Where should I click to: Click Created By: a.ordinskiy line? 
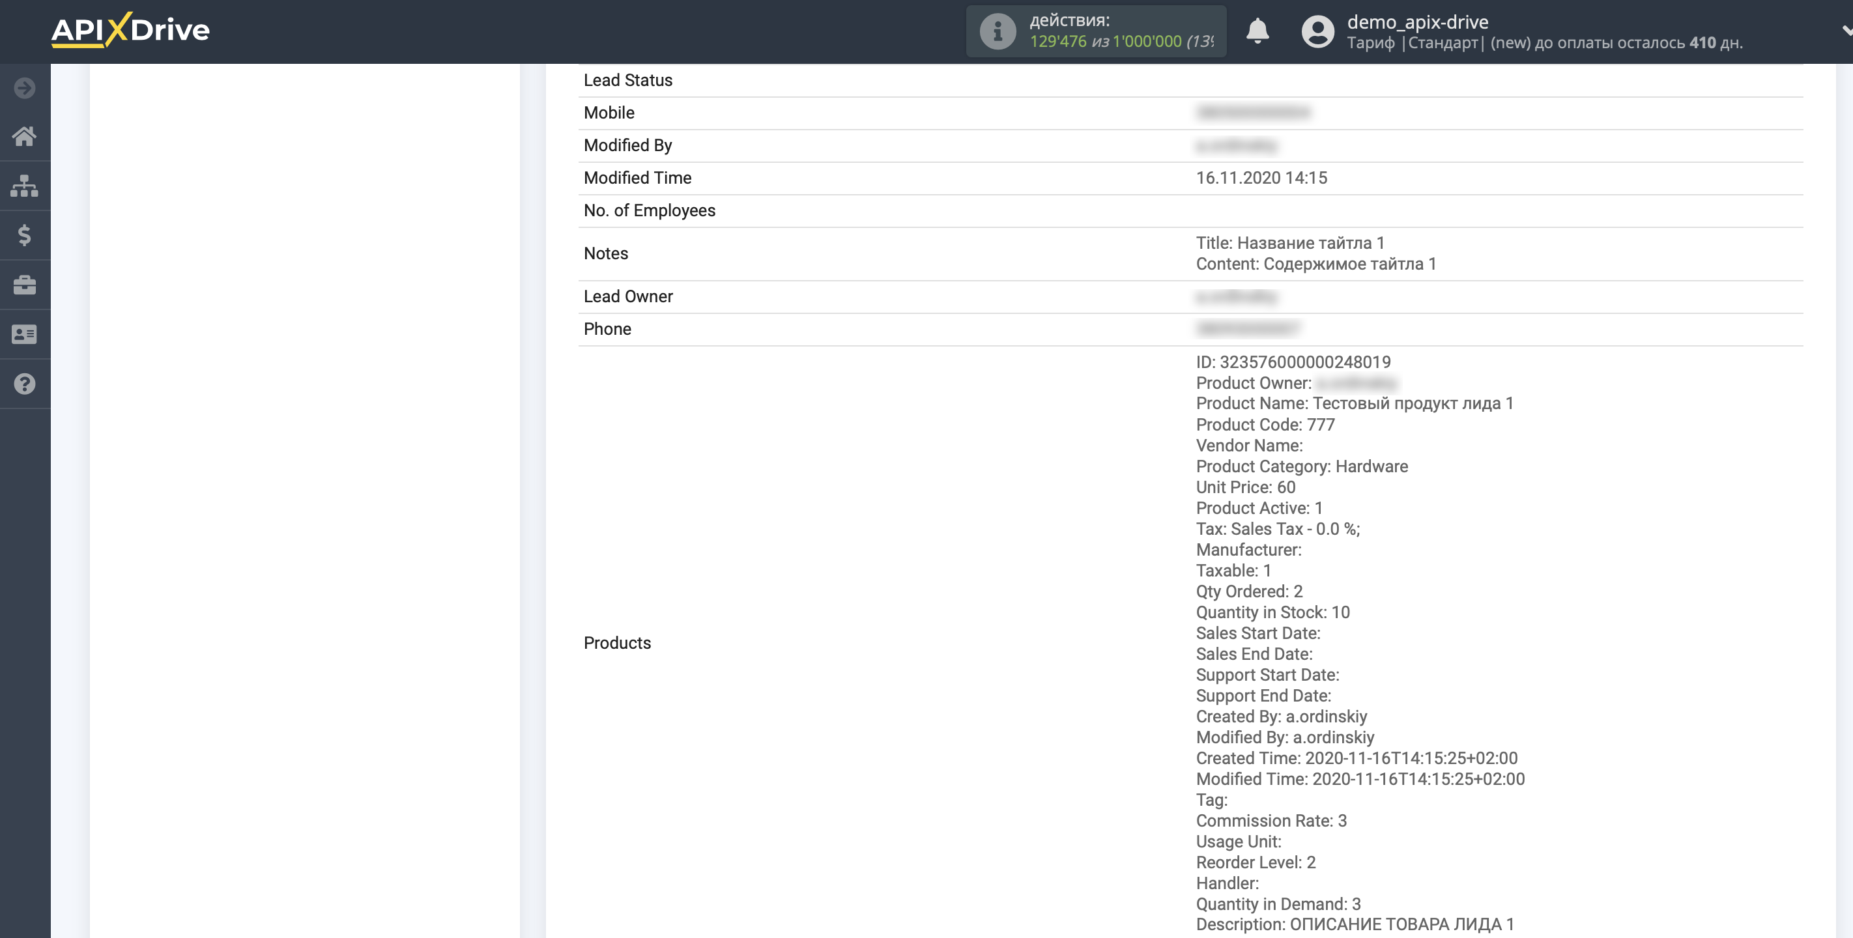coord(1281,717)
